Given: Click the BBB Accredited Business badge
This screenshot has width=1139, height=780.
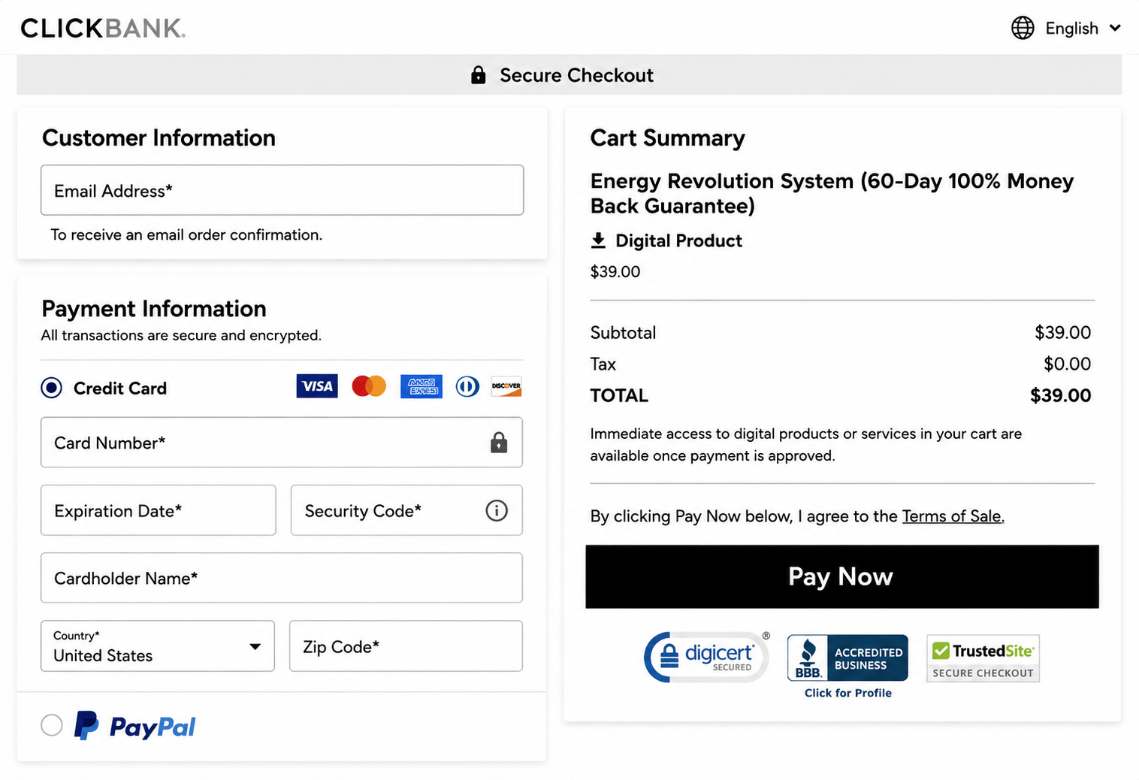Looking at the screenshot, I should [x=847, y=658].
